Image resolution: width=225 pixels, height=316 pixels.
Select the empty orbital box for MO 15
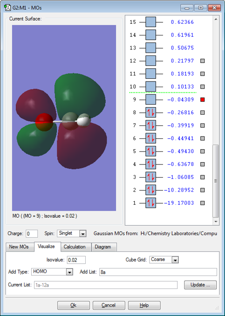pyautogui.click(x=150, y=22)
